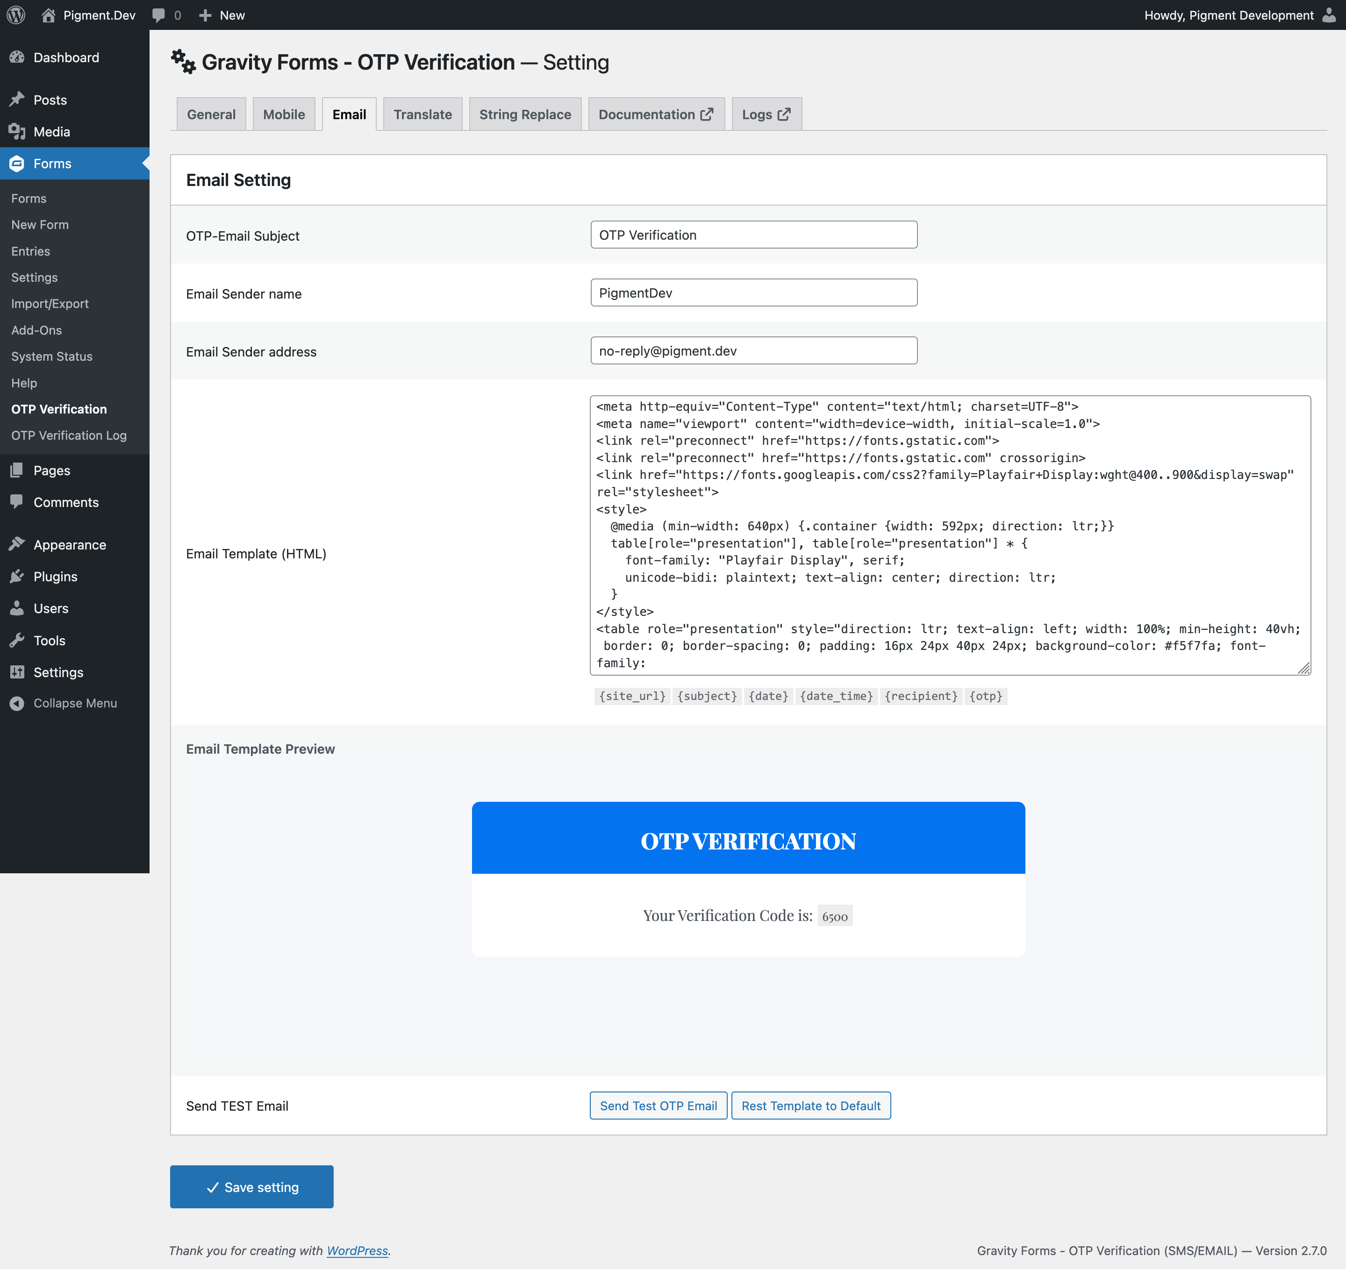Click the WordPress logo icon
This screenshot has height=1270, width=1346.
[x=16, y=15]
